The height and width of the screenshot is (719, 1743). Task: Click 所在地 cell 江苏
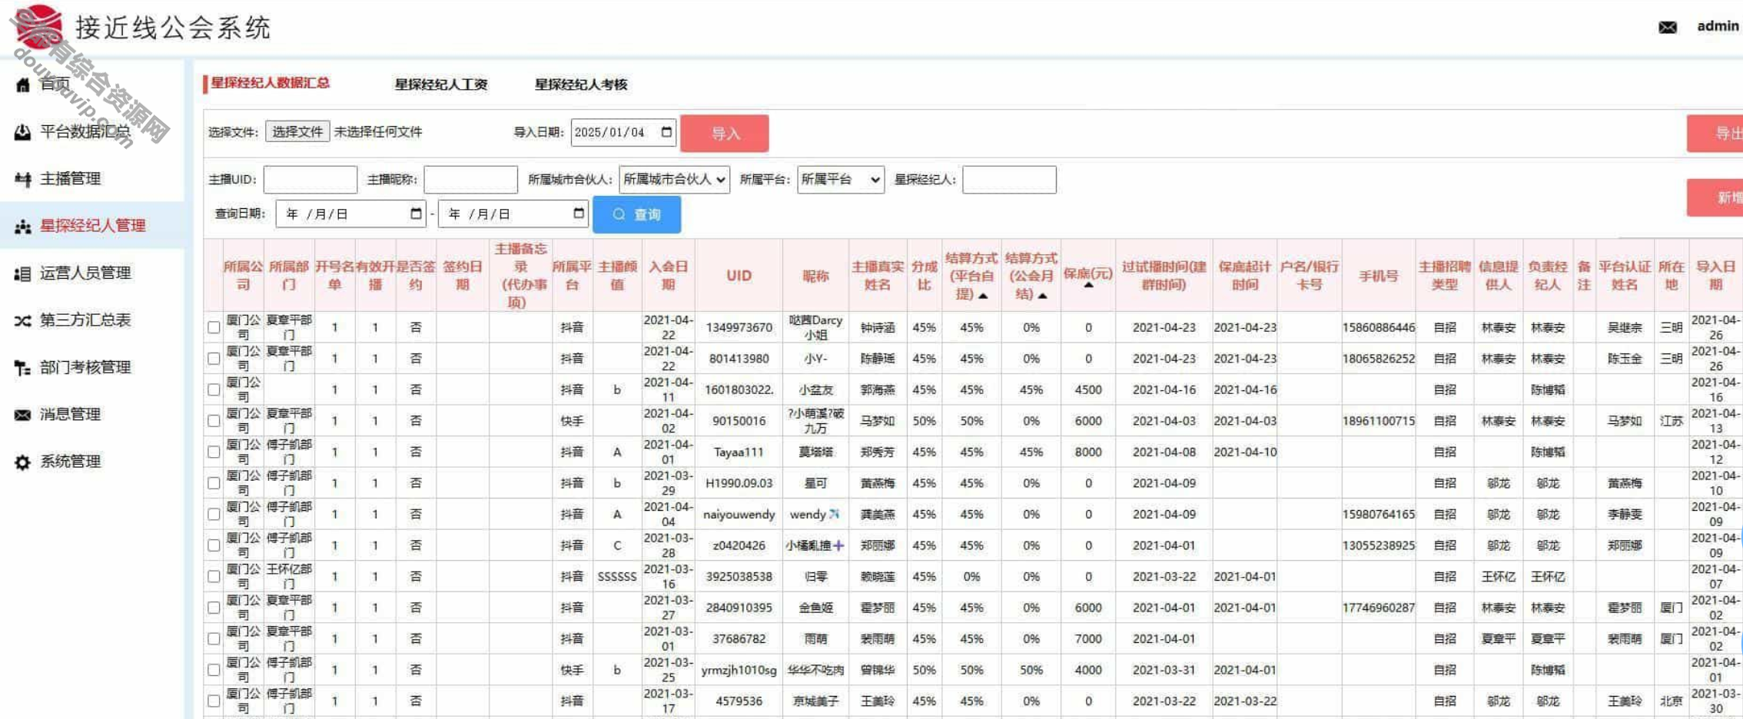click(x=1671, y=421)
